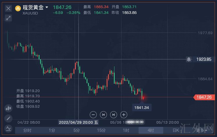Click the XAUUSD symbol text
This screenshot has height=137, width=217.
coord(30,13)
